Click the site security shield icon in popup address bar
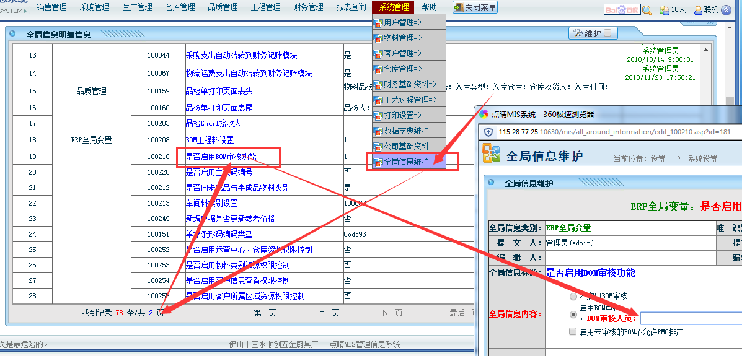This screenshot has height=356, width=742. pyautogui.click(x=488, y=132)
